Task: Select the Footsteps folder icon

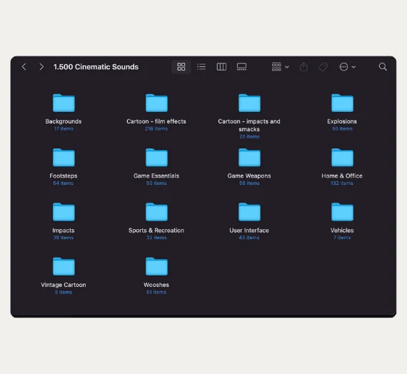Action: tap(64, 158)
